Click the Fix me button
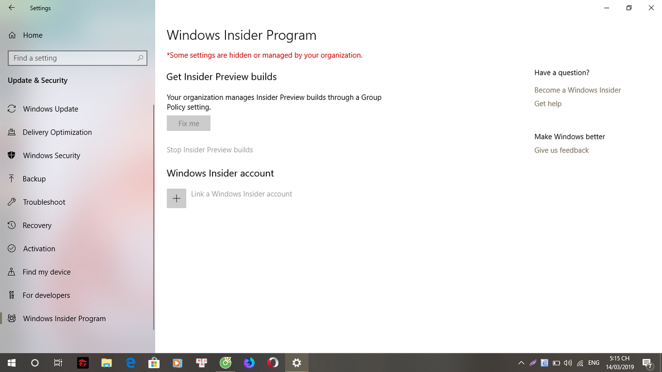Screen dimensions: 662x372 (188, 124)
